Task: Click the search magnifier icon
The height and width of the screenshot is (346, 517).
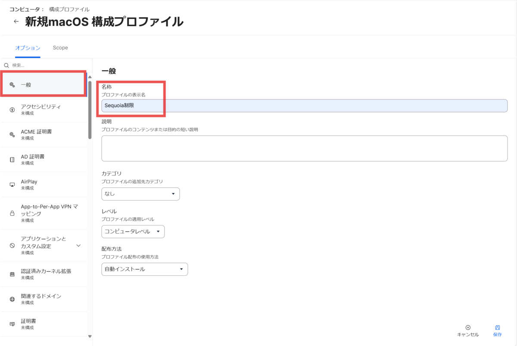Action: 6,65
